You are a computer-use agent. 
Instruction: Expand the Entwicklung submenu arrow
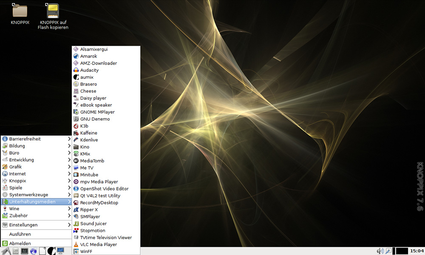pos(69,160)
